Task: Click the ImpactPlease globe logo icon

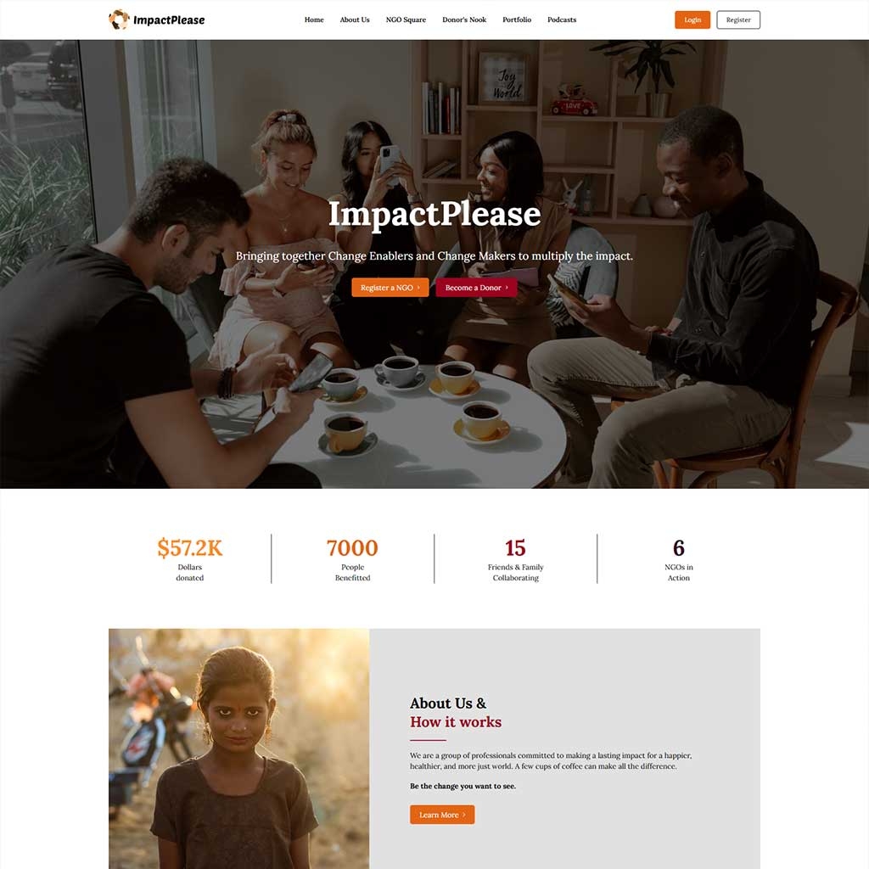Action: click(119, 20)
